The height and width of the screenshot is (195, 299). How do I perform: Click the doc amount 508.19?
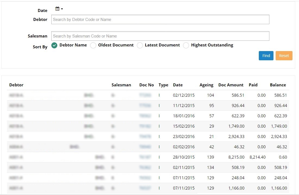(238, 167)
